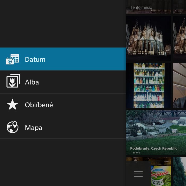Open the illuminated cathedral night photo
186x186 pixels.
click(x=149, y=38)
